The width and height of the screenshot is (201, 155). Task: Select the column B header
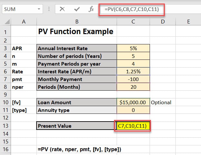[77, 22]
